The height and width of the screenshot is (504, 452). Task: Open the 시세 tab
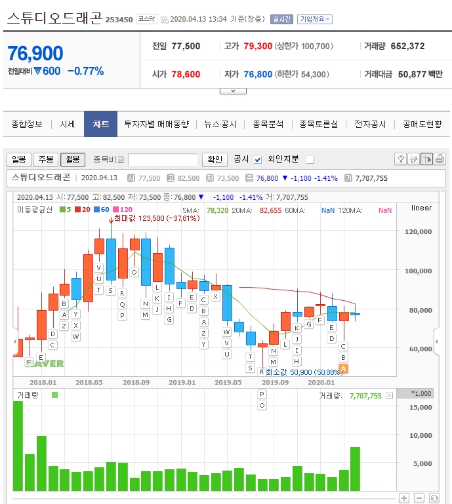pos(68,124)
